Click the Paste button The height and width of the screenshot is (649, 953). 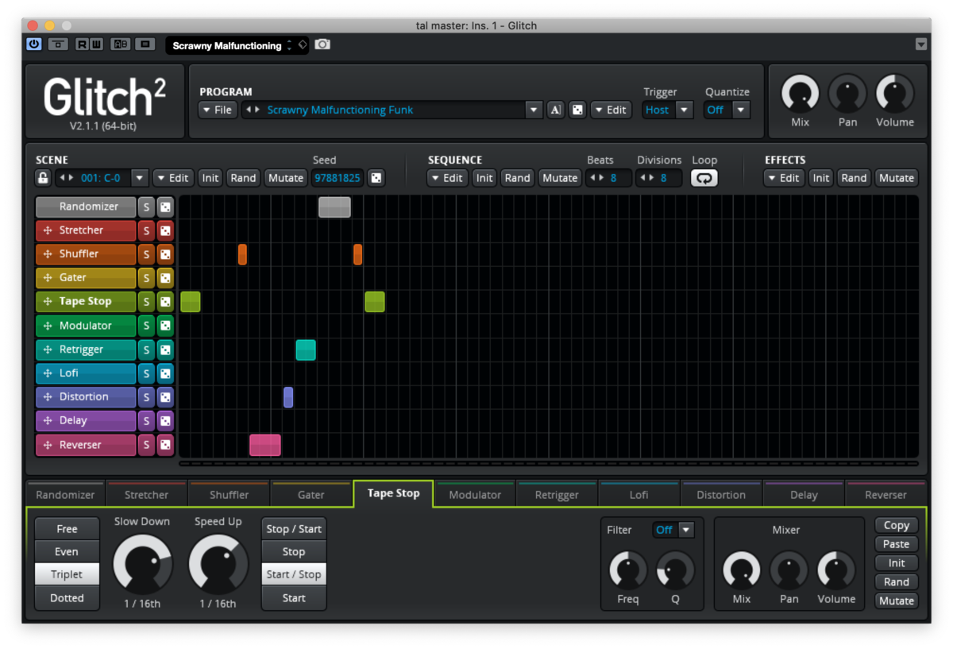tap(897, 544)
